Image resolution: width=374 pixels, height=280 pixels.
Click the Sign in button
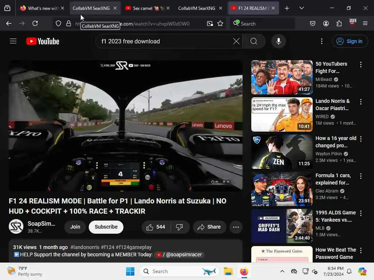[x=350, y=41]
